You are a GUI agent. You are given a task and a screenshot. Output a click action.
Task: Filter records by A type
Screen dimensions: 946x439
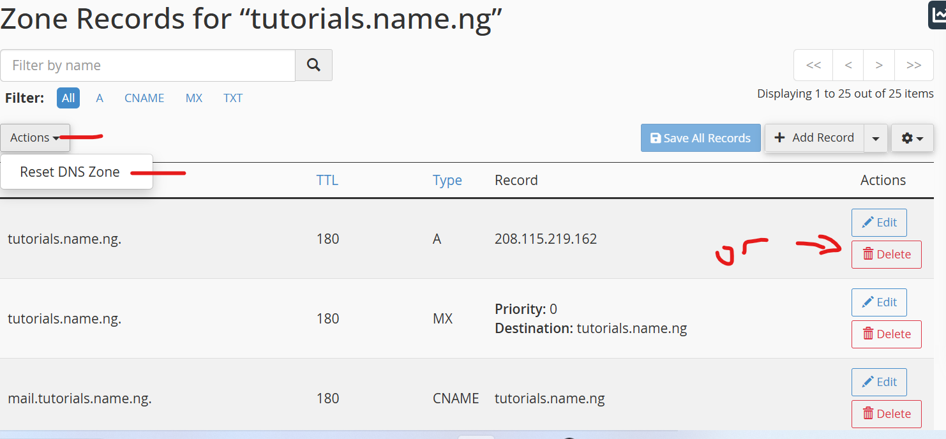[100, 98]
